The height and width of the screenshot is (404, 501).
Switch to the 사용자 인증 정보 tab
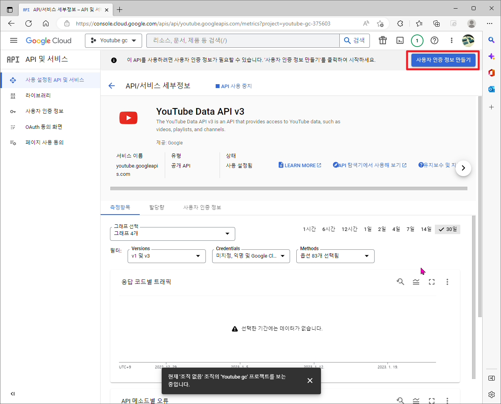[202, 207]
